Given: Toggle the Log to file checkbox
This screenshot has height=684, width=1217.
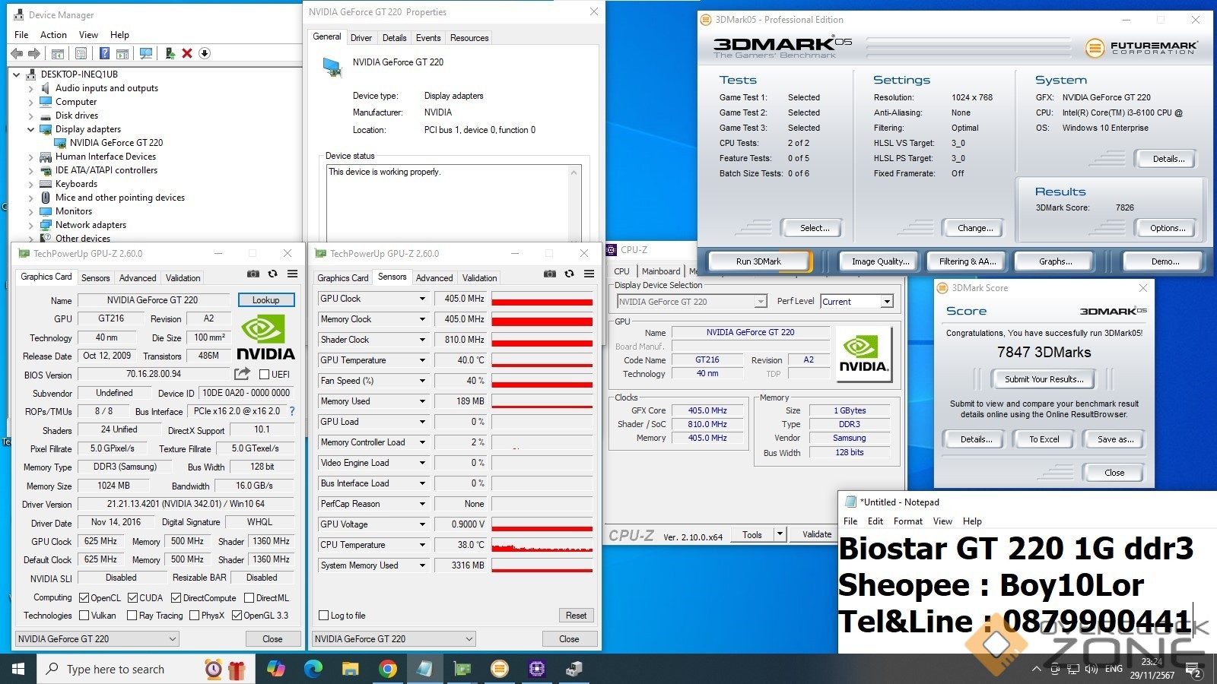Looking at the screenshot, I should (x=324, y=616).
